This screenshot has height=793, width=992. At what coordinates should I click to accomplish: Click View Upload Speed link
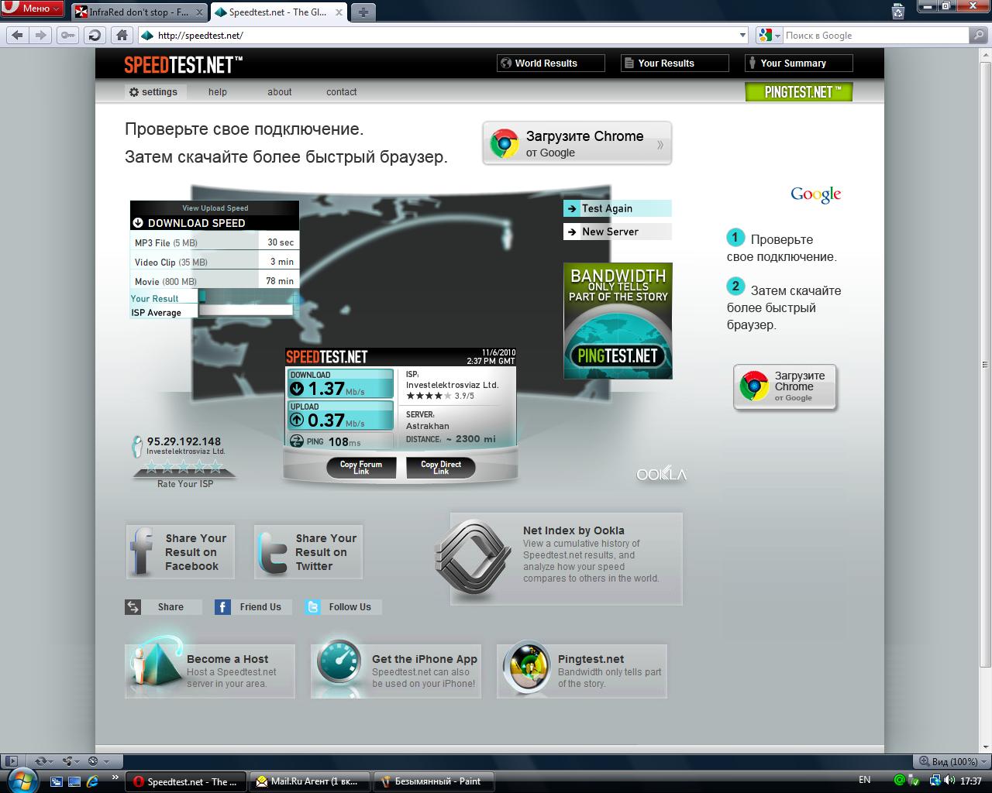click(215, 208)
